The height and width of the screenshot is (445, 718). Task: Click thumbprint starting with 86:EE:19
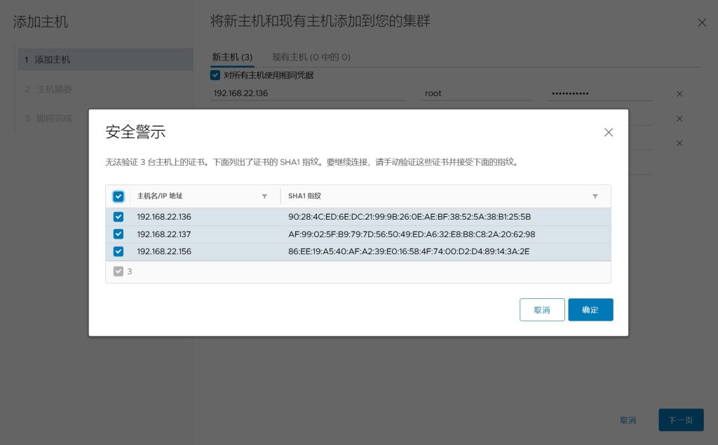coord(409,251)
